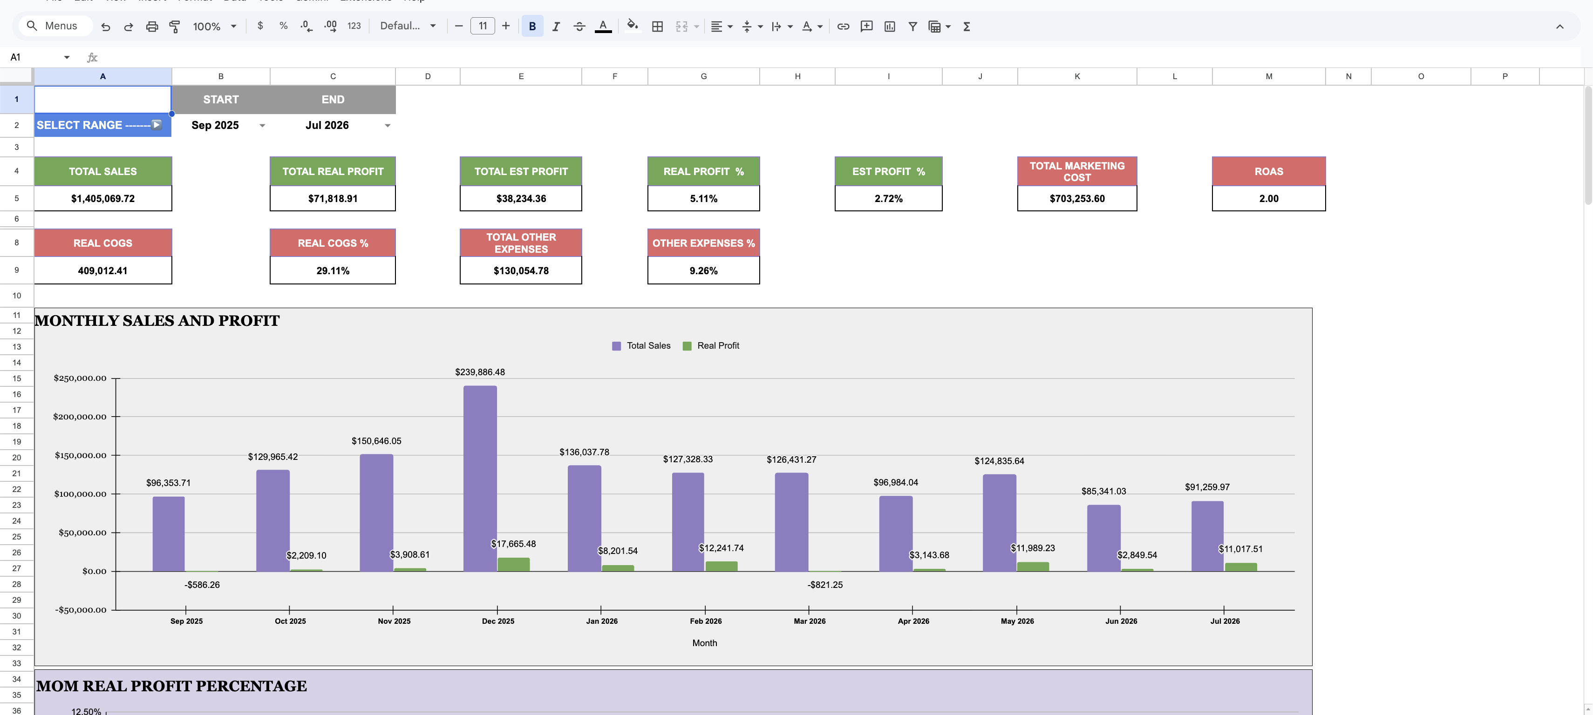Toggle strikethrough formatting

(579, 26)
